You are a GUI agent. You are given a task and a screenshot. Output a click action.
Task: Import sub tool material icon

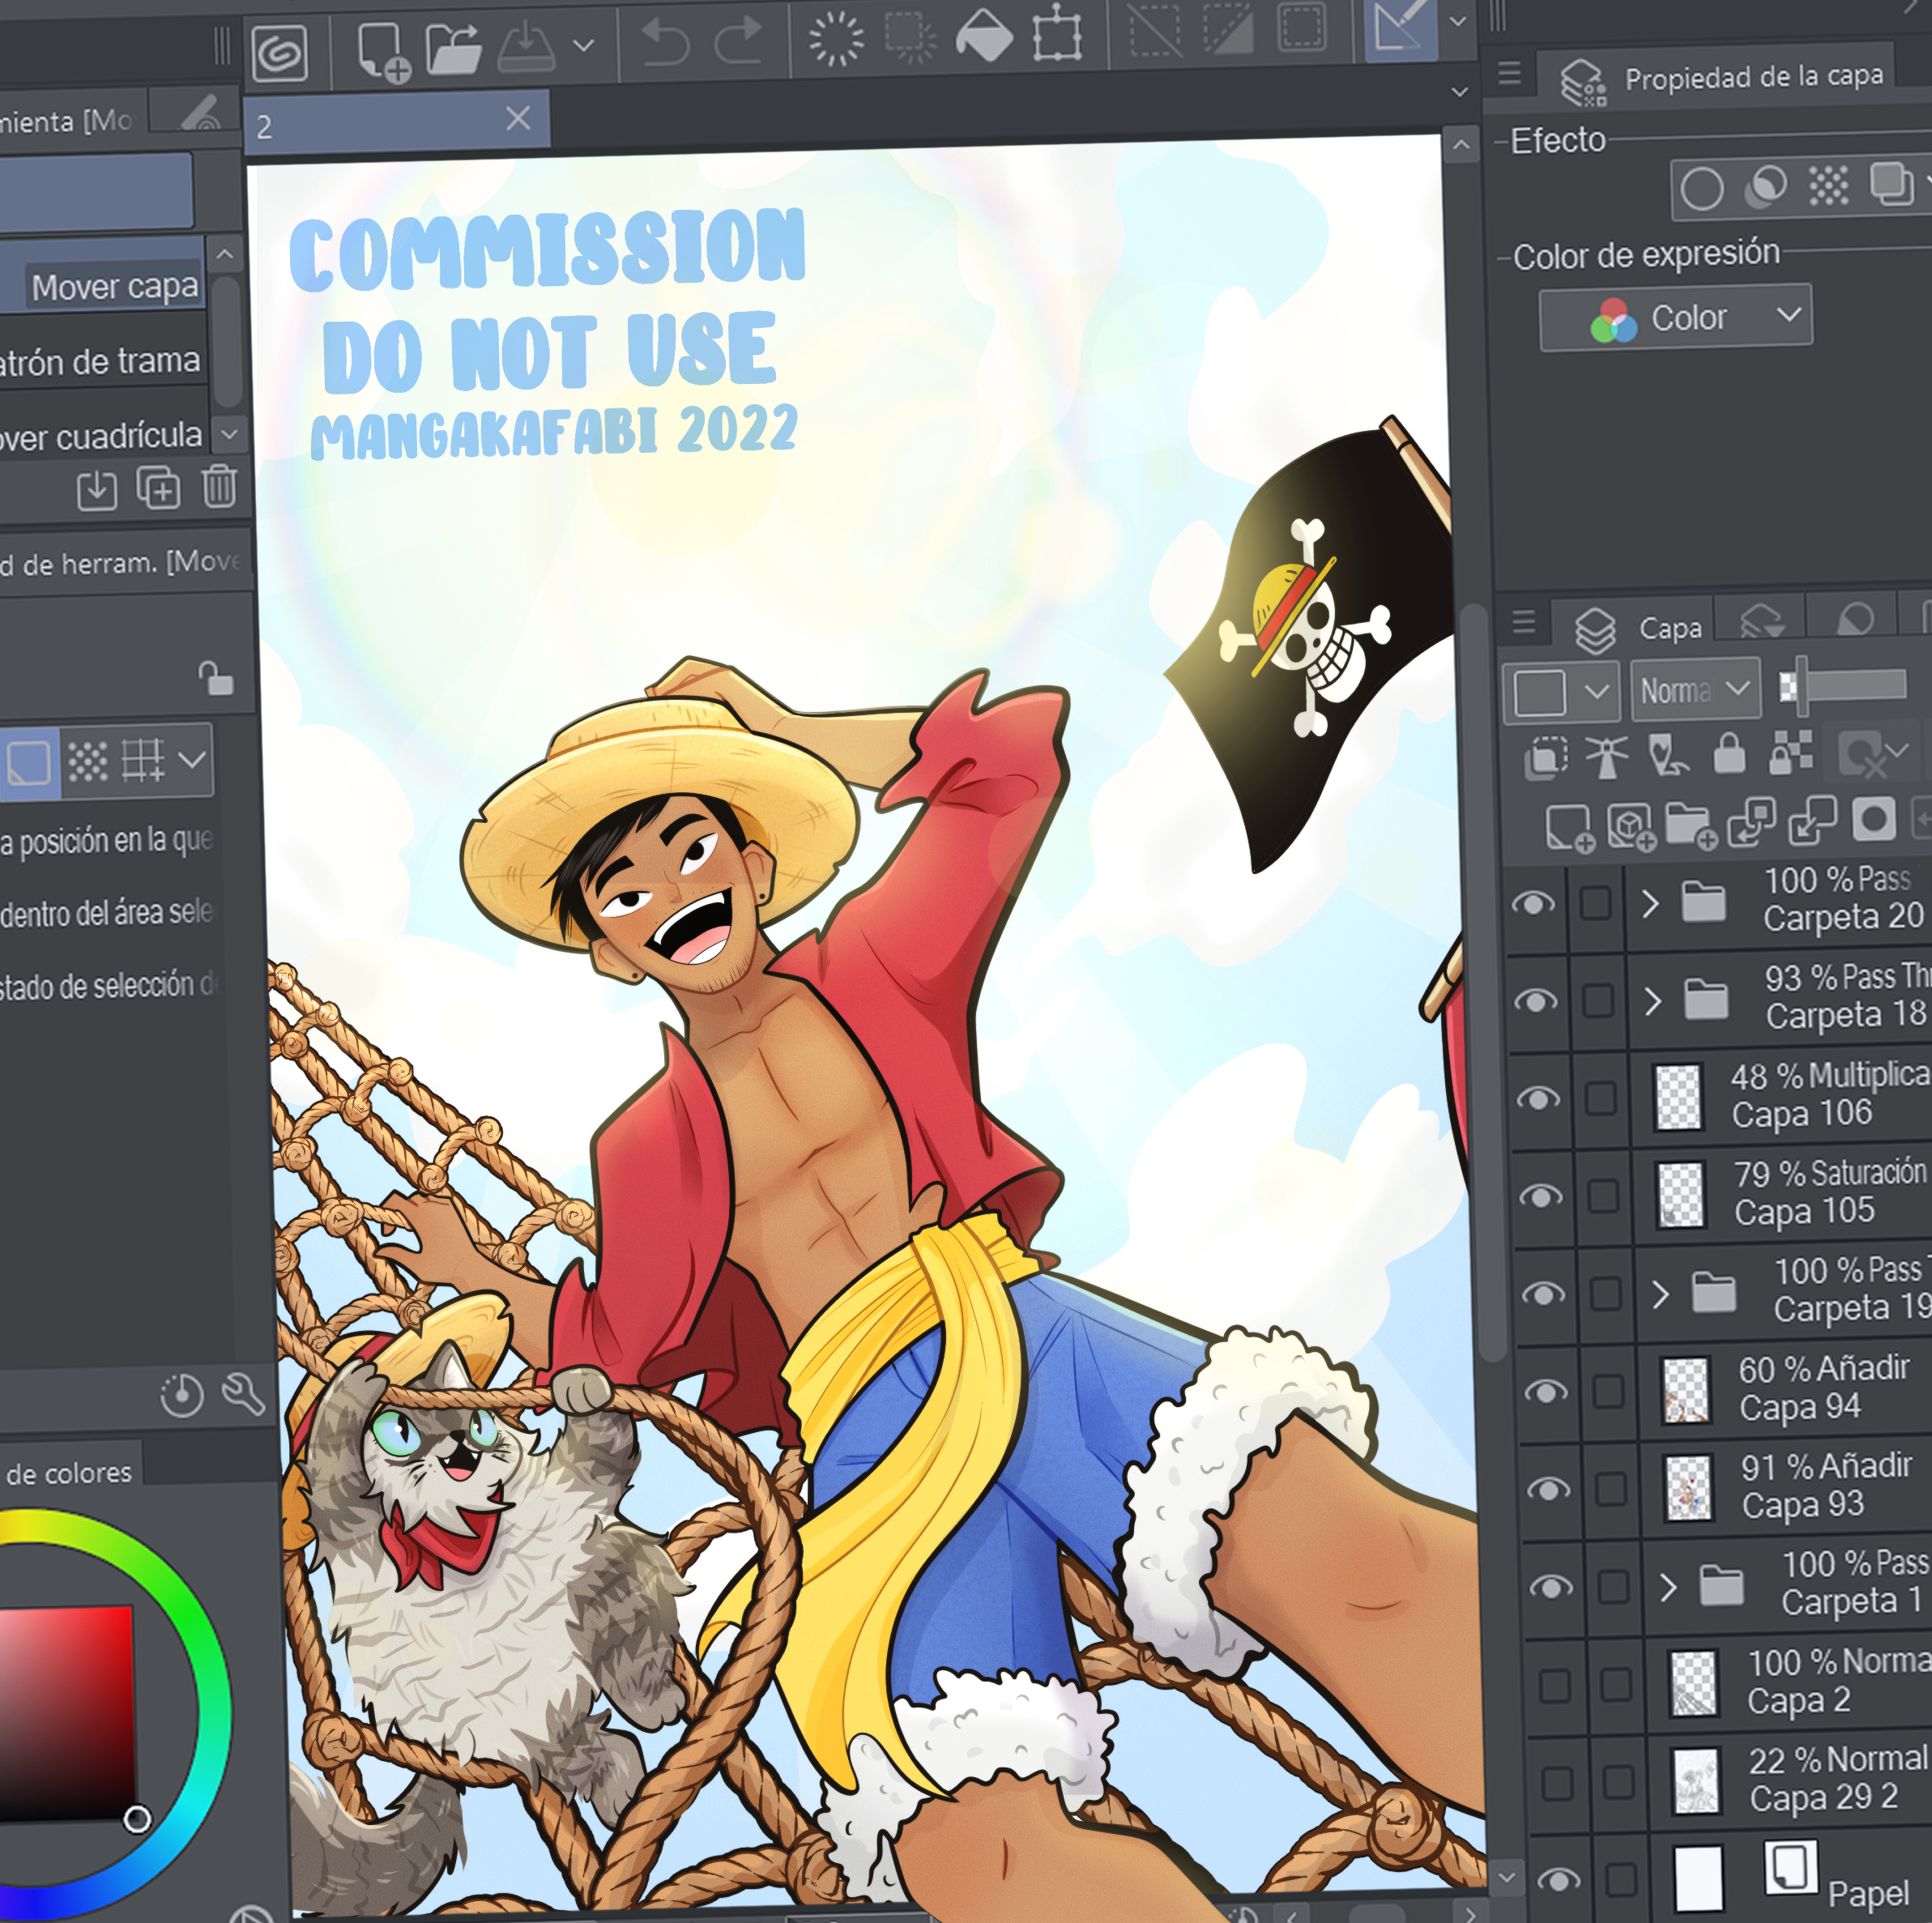[97, 490]
